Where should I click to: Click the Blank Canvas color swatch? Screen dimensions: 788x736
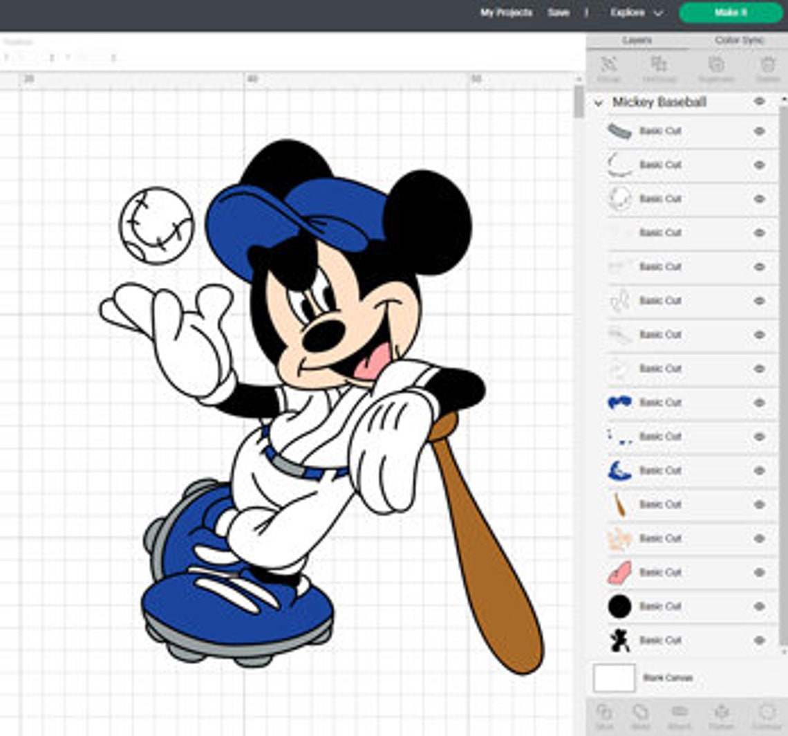point(615,677)
